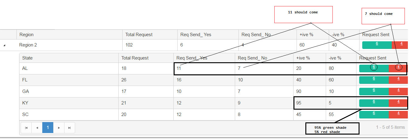Click green link 6 in GA row
Viewport: 410px width, 140px height.
(x=374, y=90)
